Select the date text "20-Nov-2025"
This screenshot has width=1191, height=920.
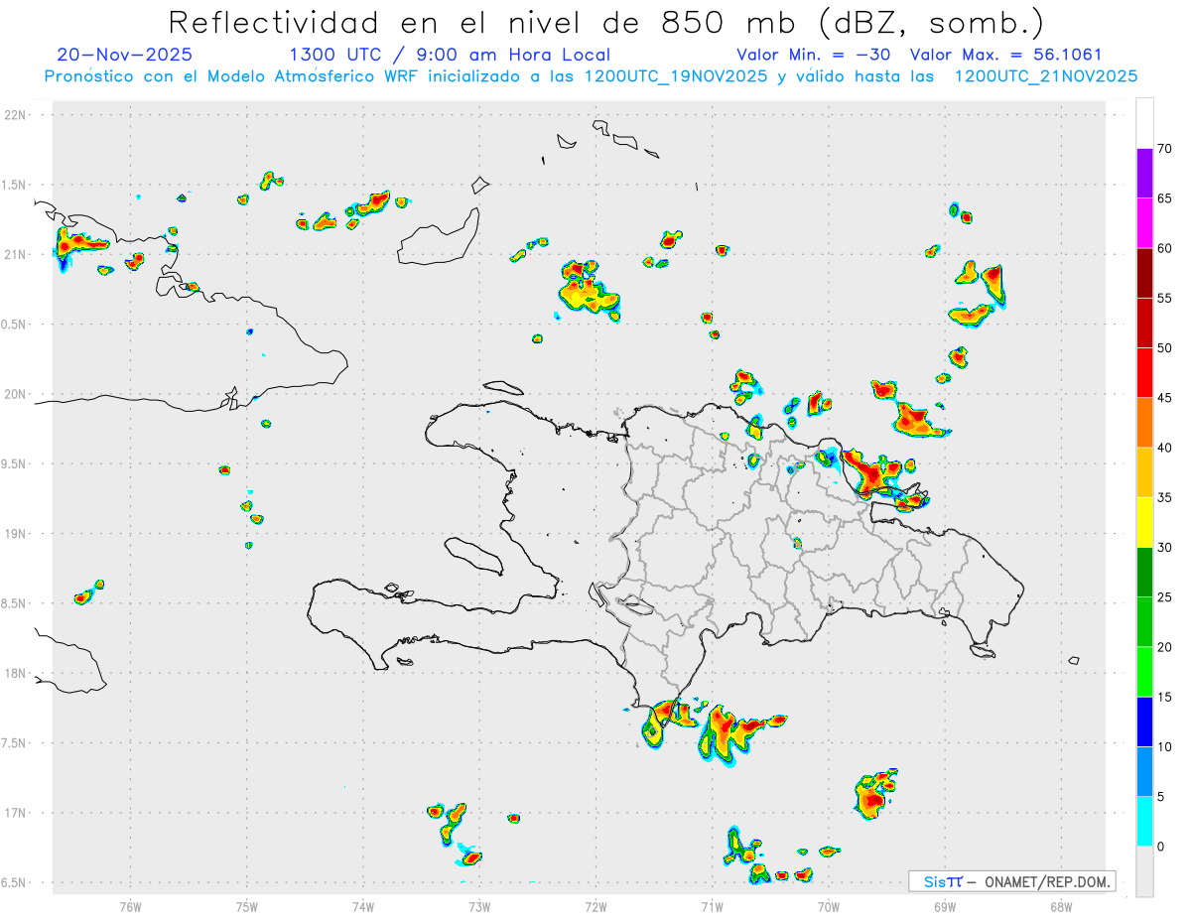click(x=125, y=55)
